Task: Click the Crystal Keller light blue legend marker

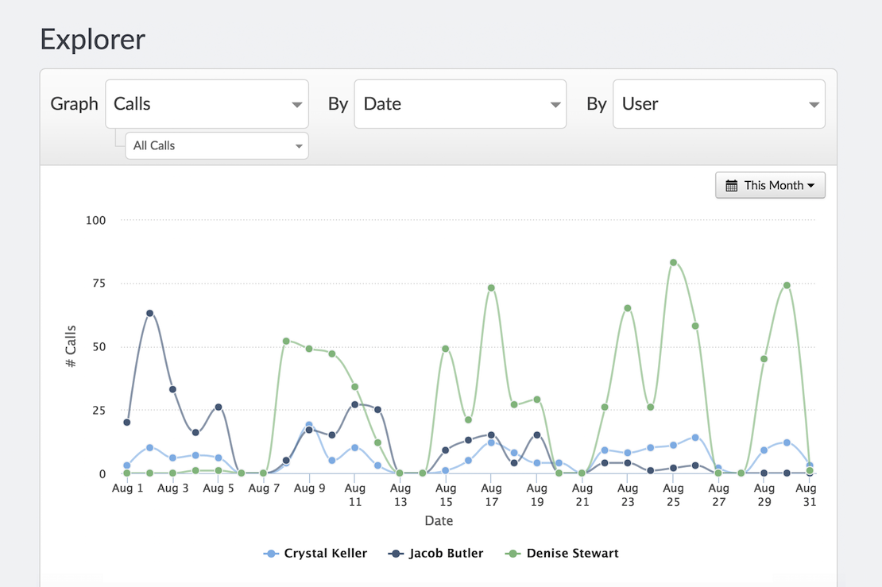Action: click(271, 554)
